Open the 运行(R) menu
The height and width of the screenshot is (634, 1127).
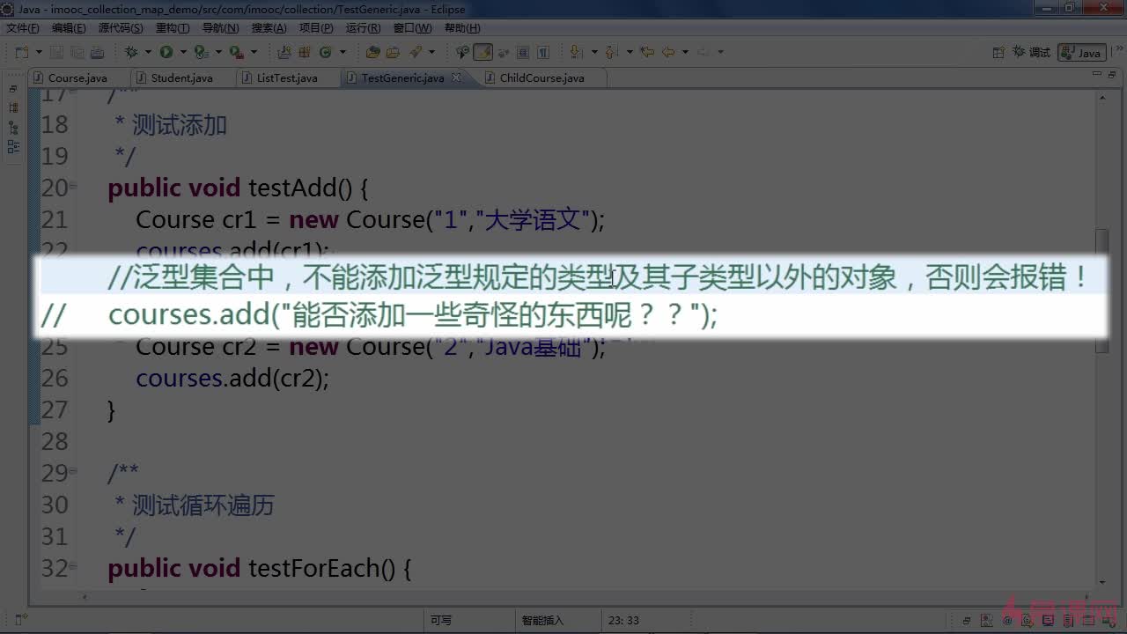tap(364, 28)
